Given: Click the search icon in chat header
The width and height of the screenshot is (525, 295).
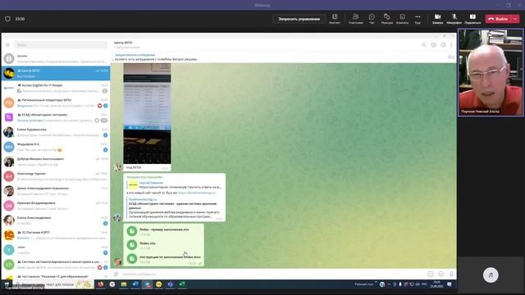Looking at the screenshot, I should pos(424,45).
